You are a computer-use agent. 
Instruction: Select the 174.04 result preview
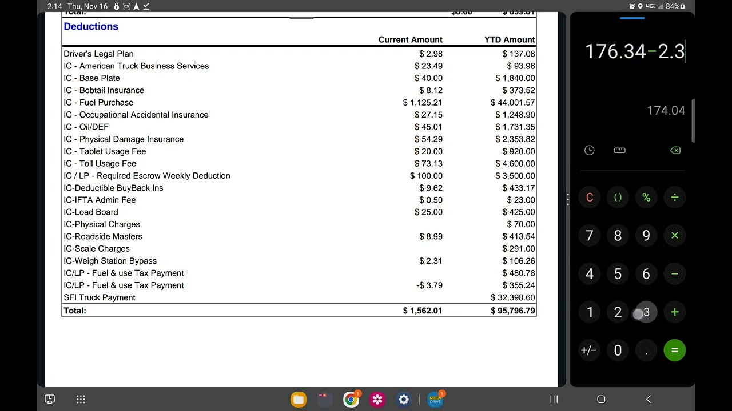666,111
